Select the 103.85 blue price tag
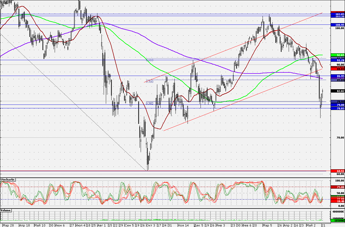This screenshot has height=227, width=345. click(x=337, y=14)
